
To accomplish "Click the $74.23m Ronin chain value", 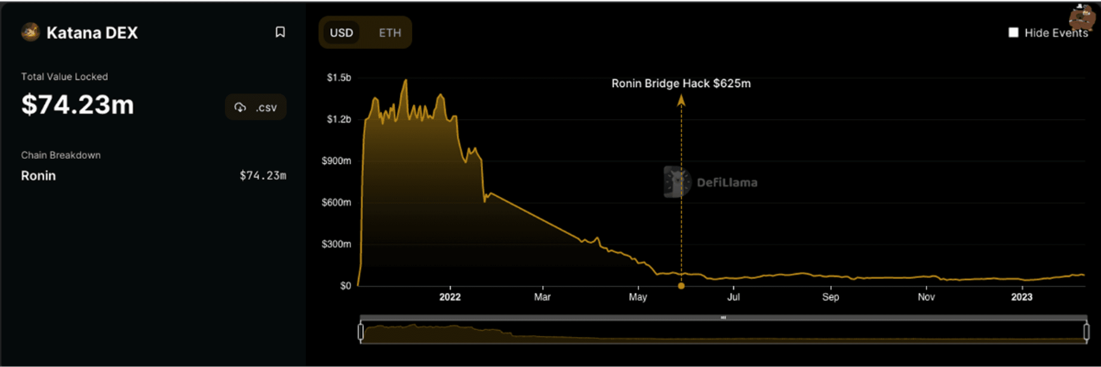I will (263, 176).
